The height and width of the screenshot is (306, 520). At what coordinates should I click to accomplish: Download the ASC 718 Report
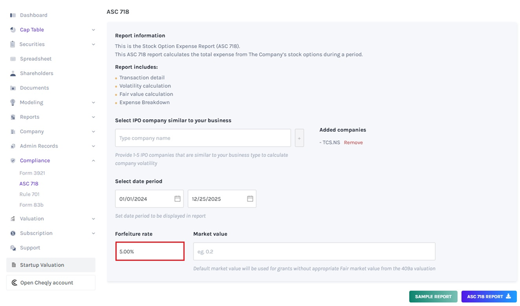[489, 296]
